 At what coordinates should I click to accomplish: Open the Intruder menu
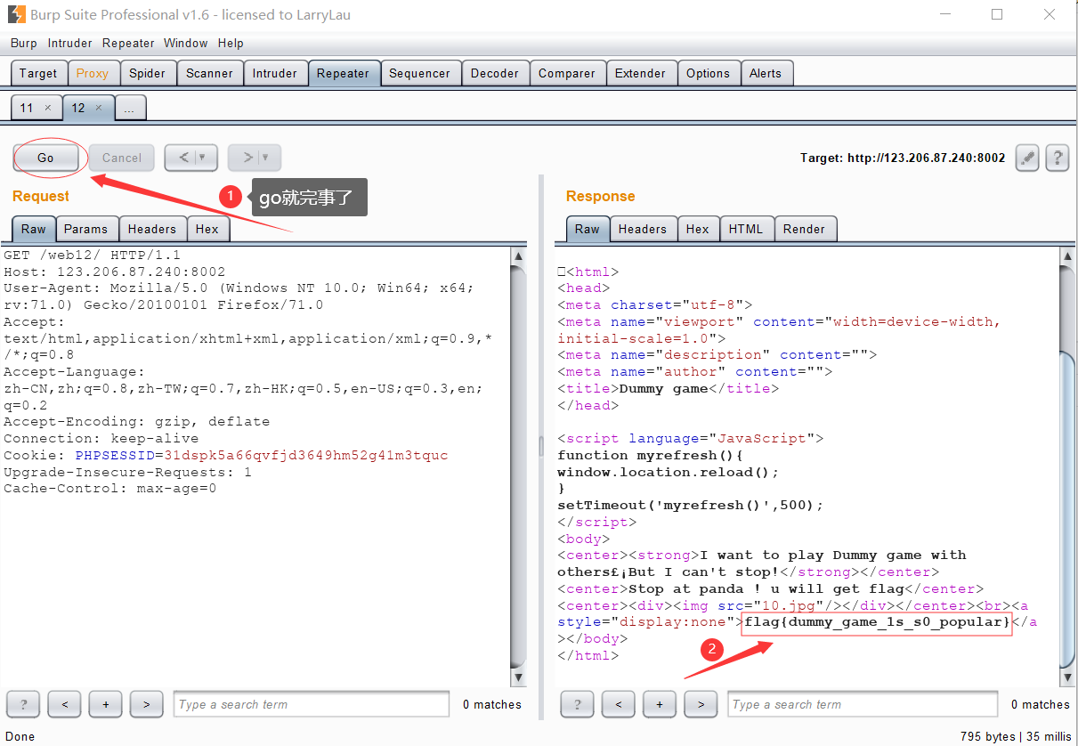click(x=70, y=43)
